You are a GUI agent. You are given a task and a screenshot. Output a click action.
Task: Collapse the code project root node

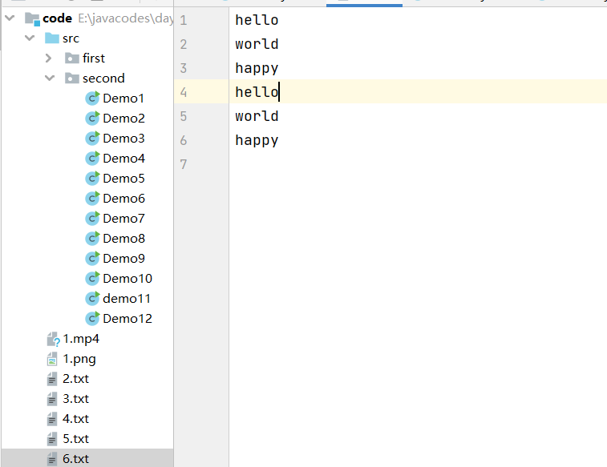10,18
